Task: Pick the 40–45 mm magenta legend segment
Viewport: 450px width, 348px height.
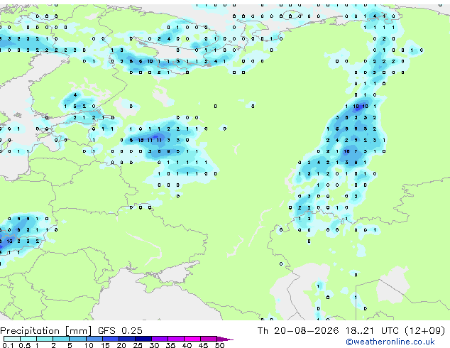Action: point(192,339)
